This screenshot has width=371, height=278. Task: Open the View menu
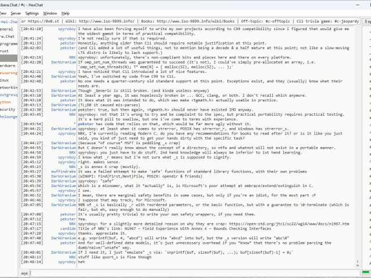coord(3,13)
